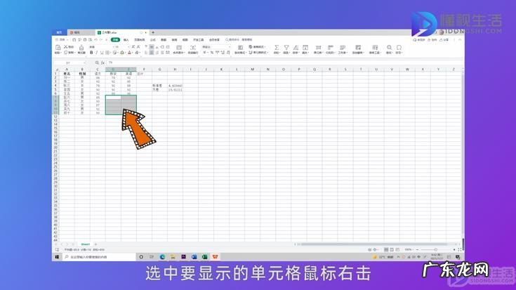Switch to the Insert ribbon tab
This screenshot has height=290, width=516.
[x=126, y=40]
